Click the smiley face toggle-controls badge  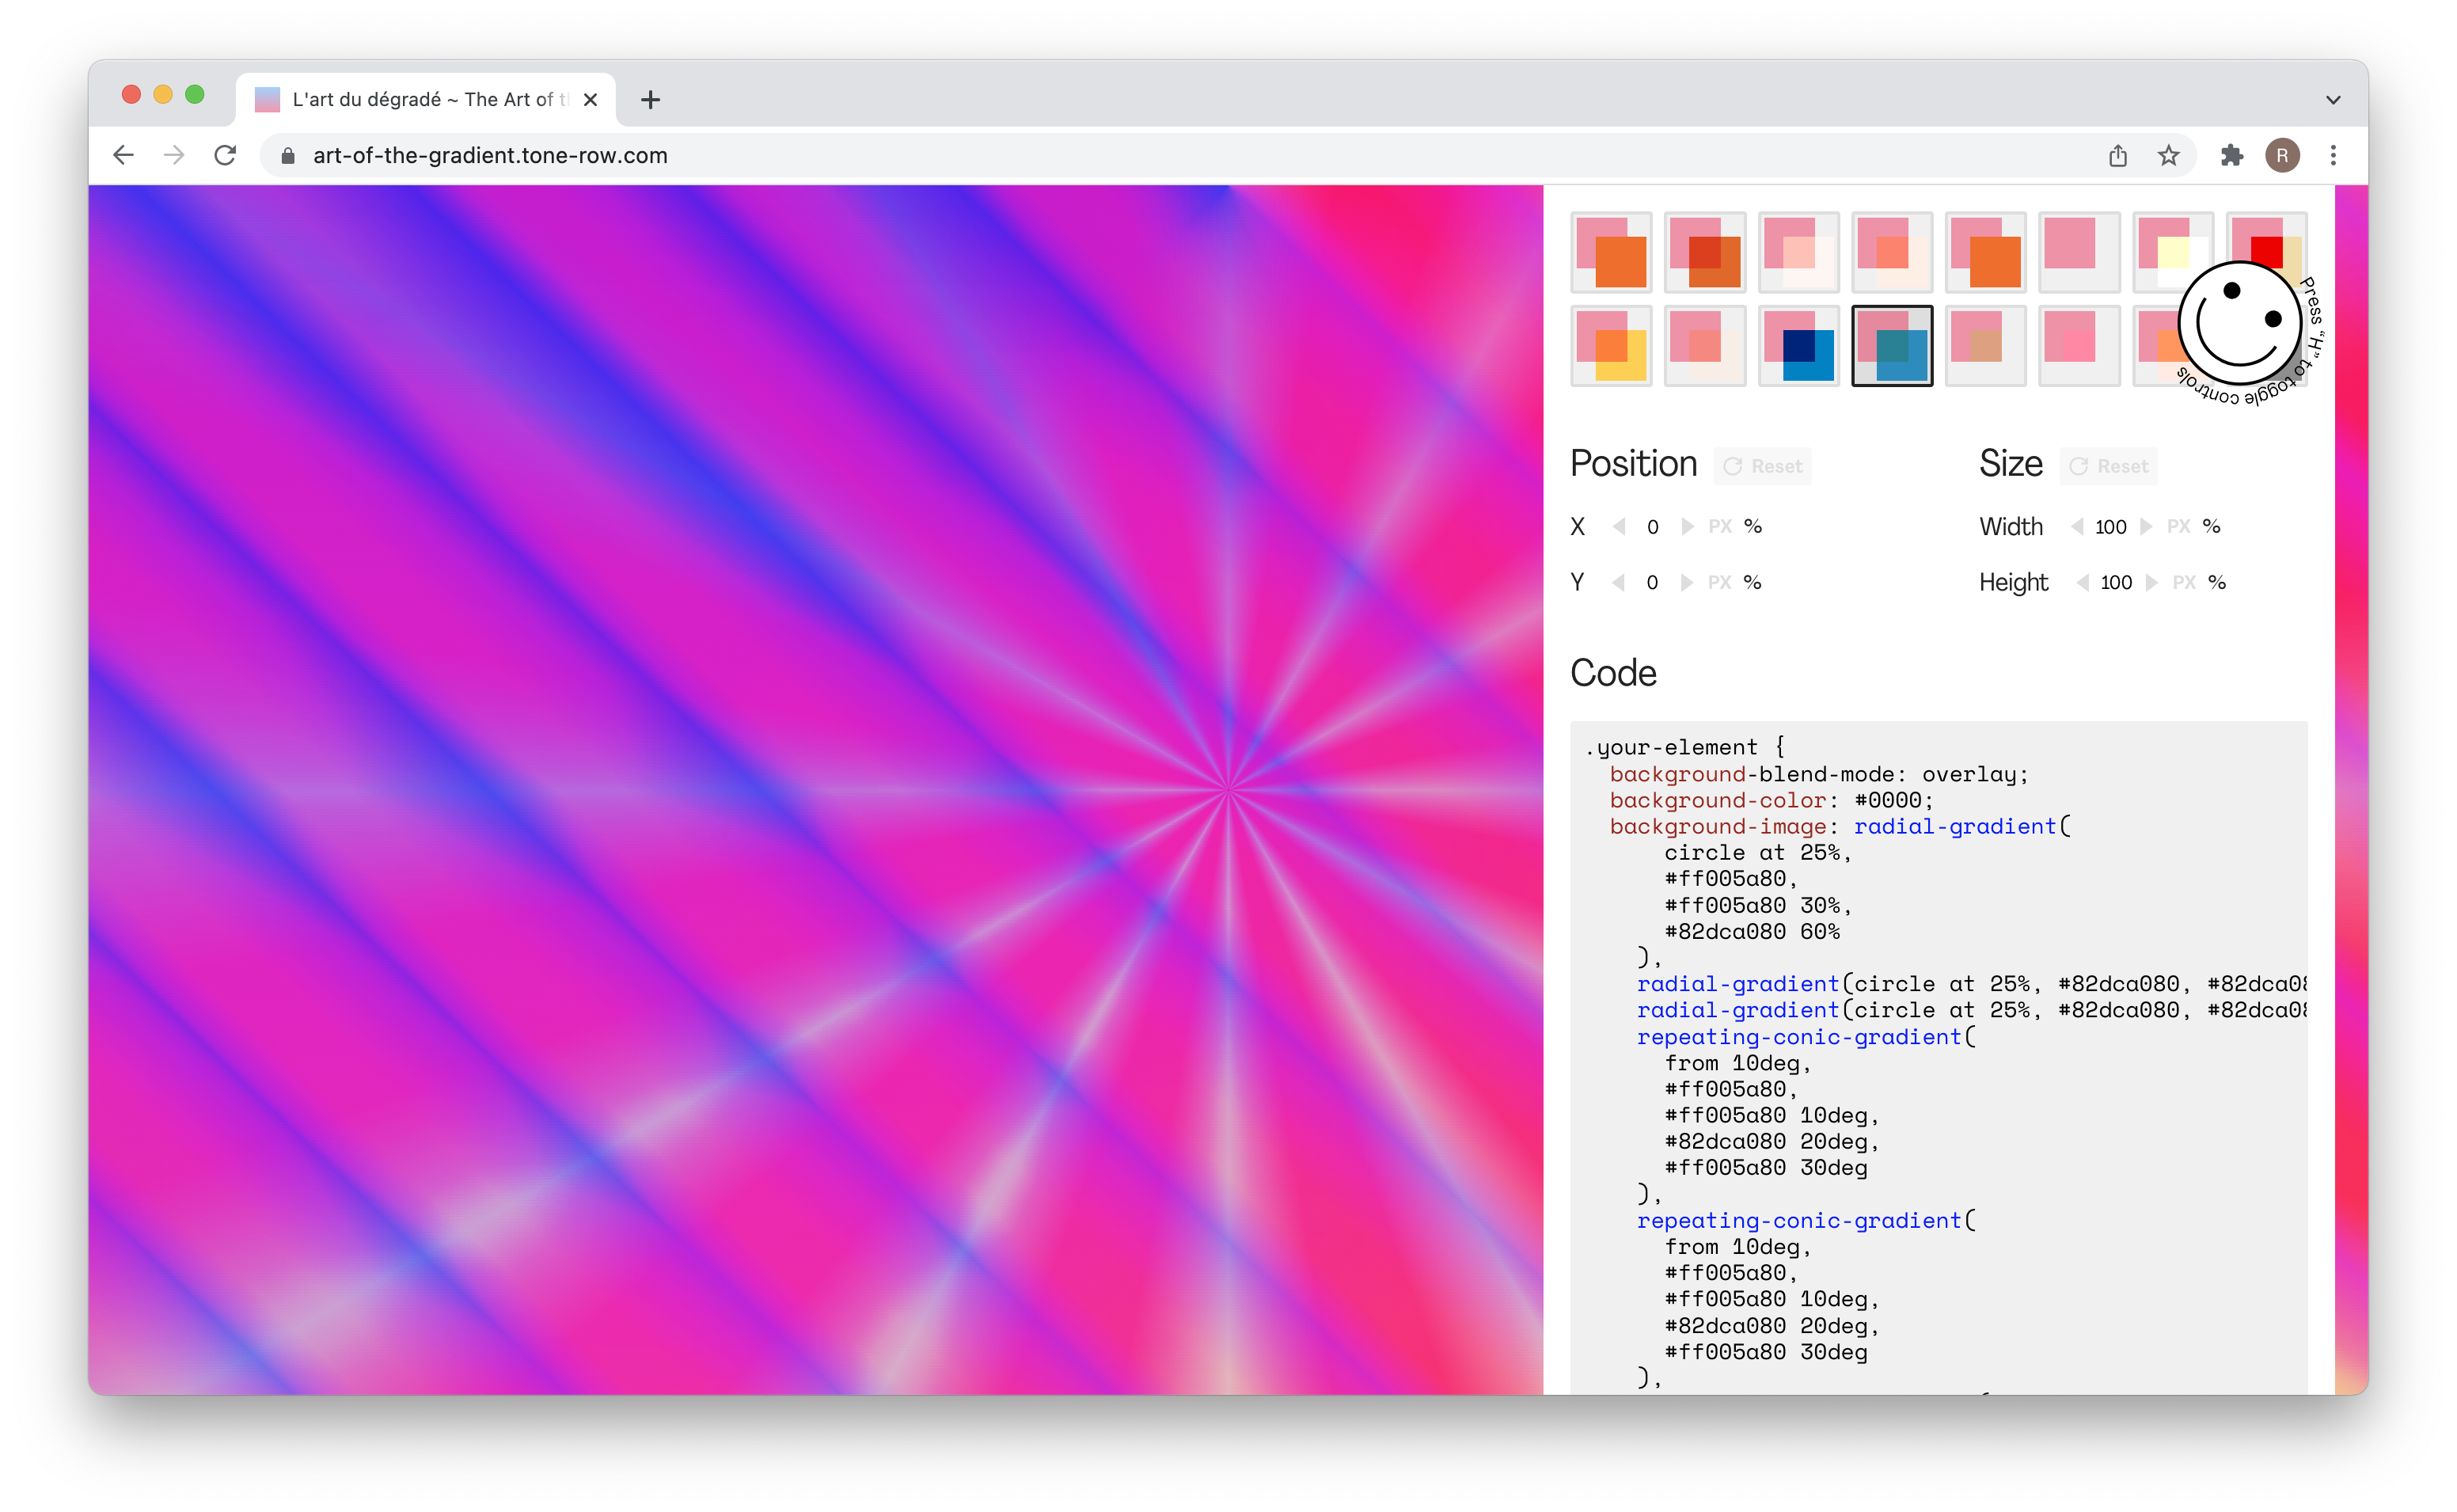coord(2240,323)
